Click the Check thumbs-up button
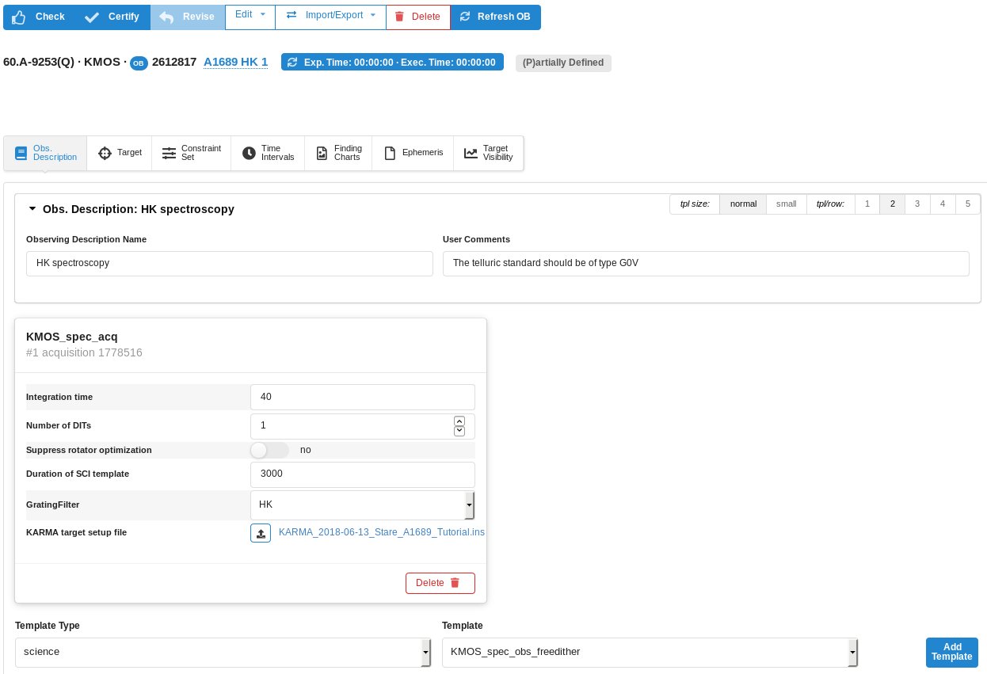Image resolution: width=987 pixels, height=674 pixels. pyautogui.click(x=39, y=17)
